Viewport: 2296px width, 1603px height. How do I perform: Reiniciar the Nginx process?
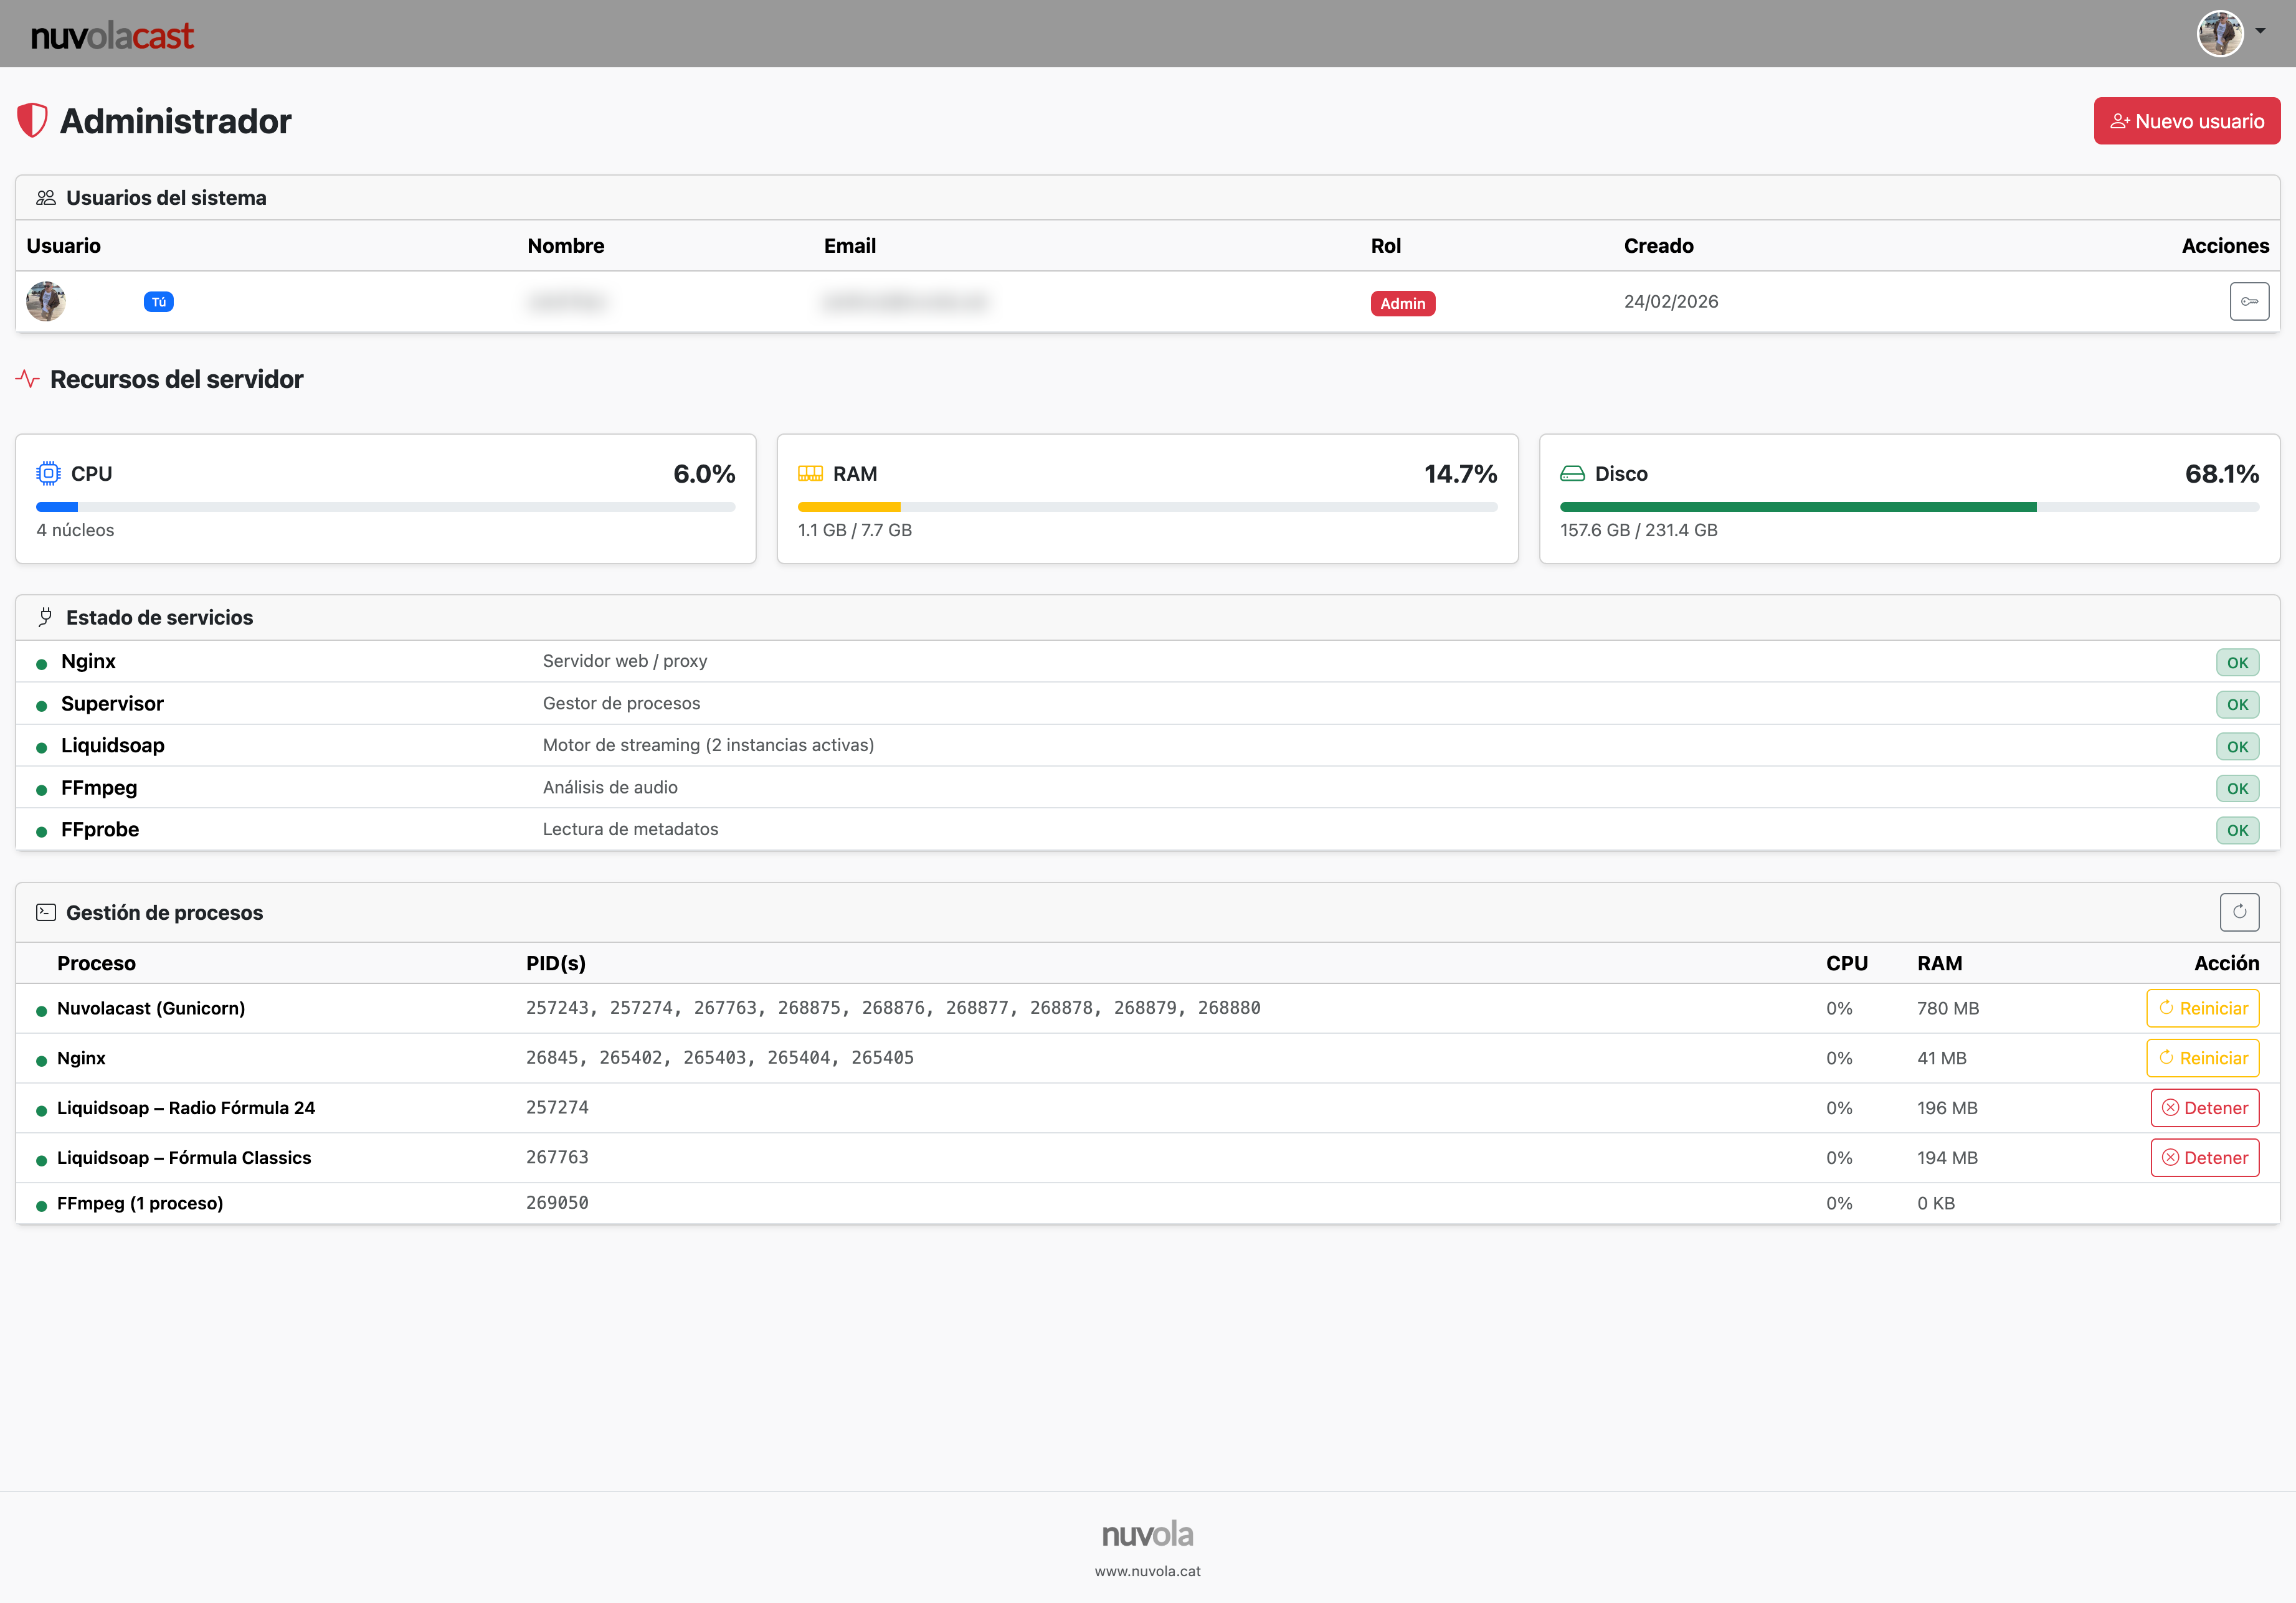2202,1058
